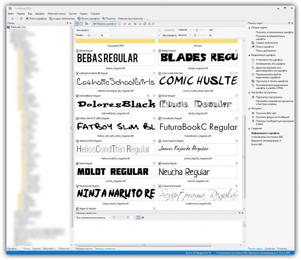Check the CatholicSchoolGirls BB Regular checkbox
The image size is (301, 260).
pos(154,73)
